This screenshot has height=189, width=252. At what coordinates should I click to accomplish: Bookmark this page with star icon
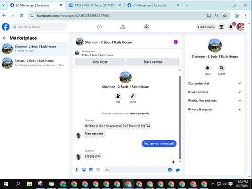[x=225, y=16]
